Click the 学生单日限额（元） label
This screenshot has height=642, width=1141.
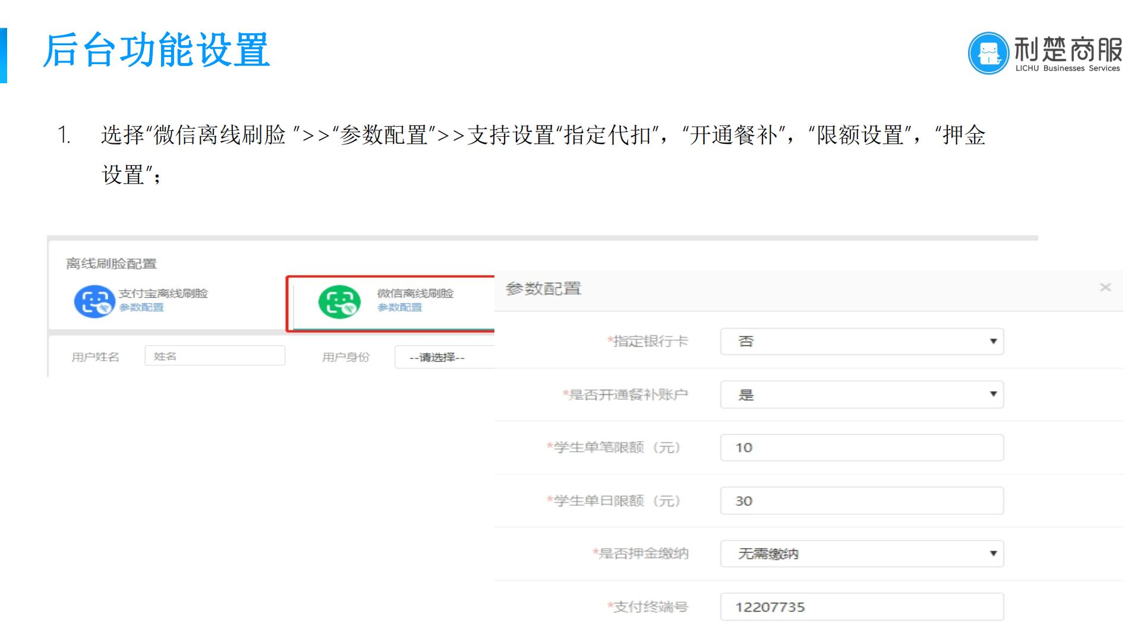coord(613,501)
